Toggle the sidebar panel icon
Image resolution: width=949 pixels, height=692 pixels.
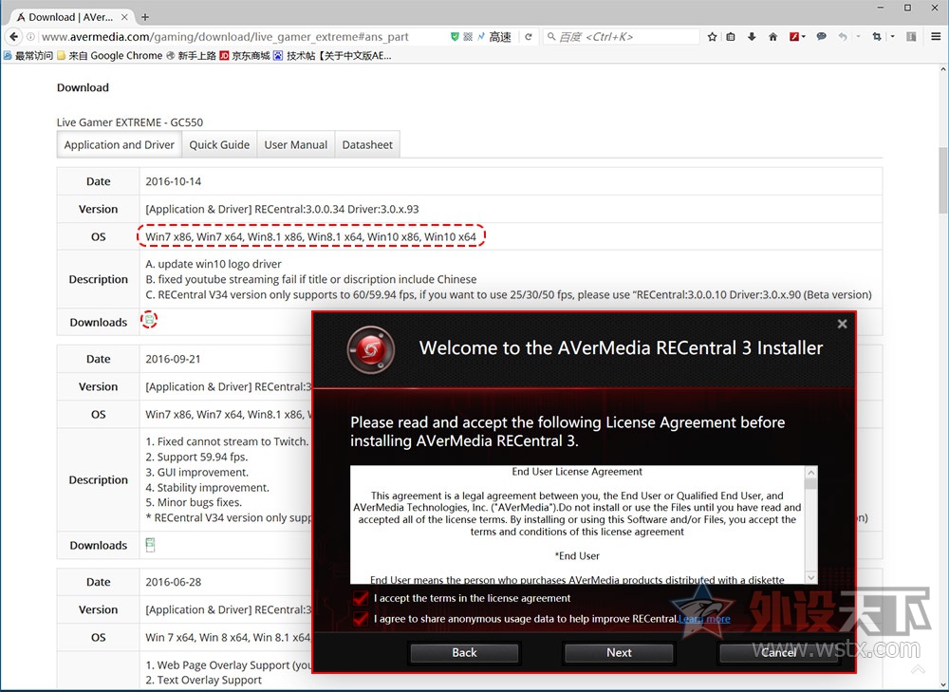911,37
